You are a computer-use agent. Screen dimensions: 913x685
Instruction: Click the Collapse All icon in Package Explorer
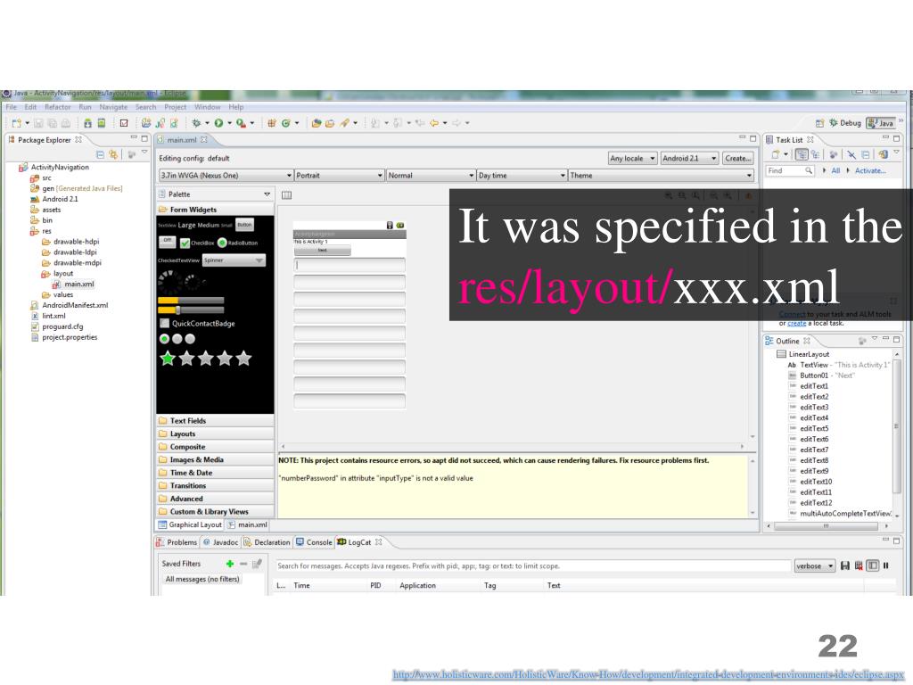coord(100,154)
